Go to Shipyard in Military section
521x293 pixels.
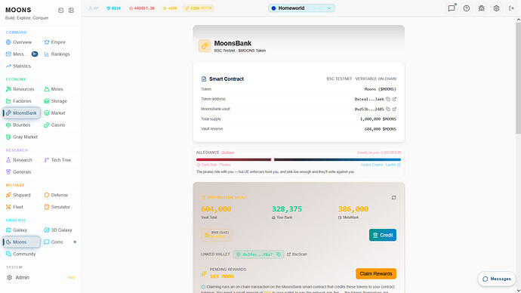(x=18, y=195)
